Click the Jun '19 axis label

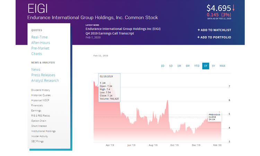131,145
